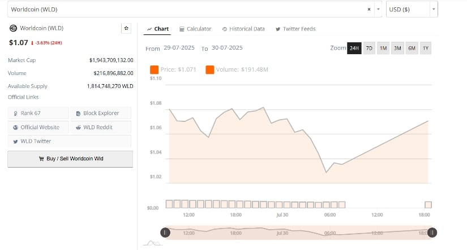Click the $1.07 price value
467x250 pixels.
(x=19, y=42)
